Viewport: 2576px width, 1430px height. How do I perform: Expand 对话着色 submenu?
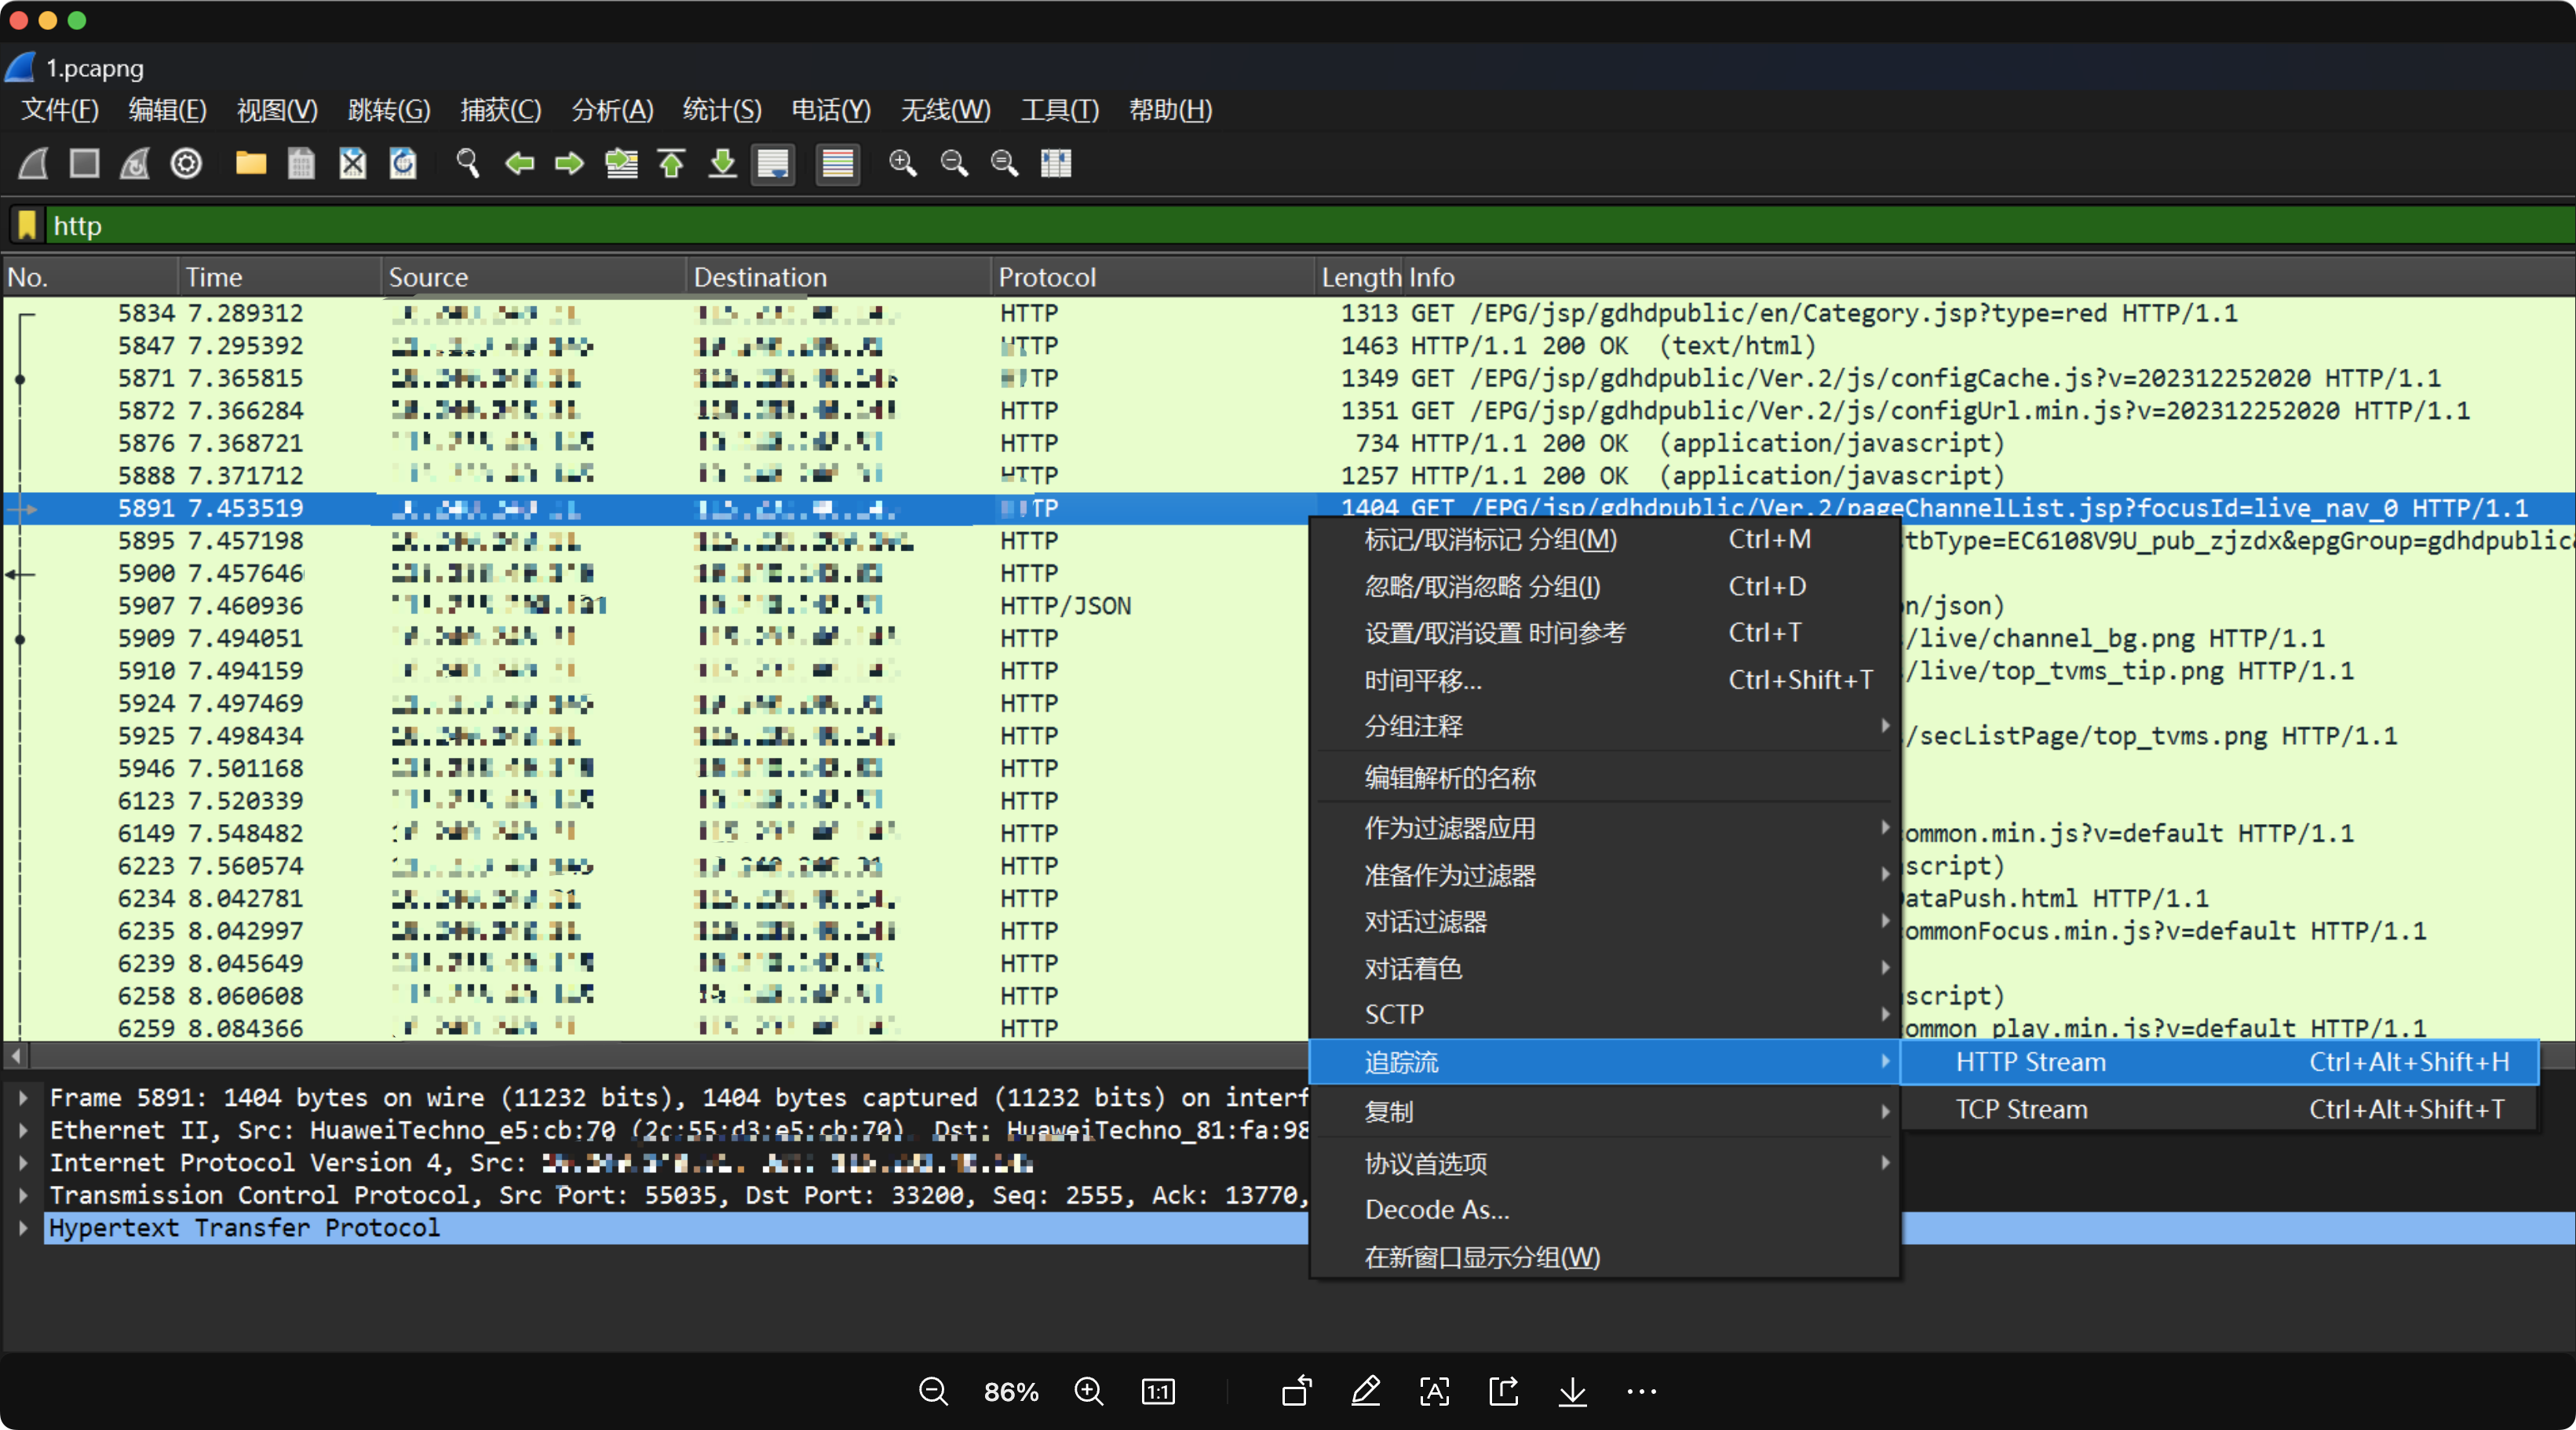(1604, 968)
